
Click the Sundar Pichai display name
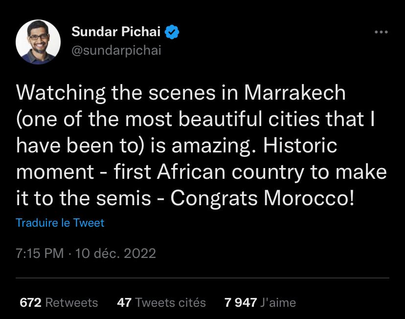pos(116,32)
